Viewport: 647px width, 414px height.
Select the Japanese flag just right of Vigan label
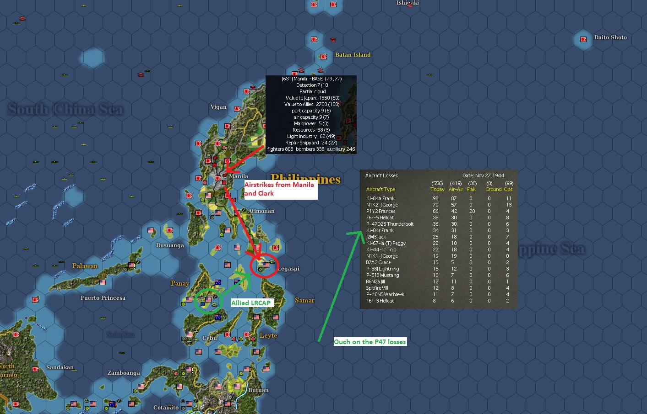coord(237,109)
